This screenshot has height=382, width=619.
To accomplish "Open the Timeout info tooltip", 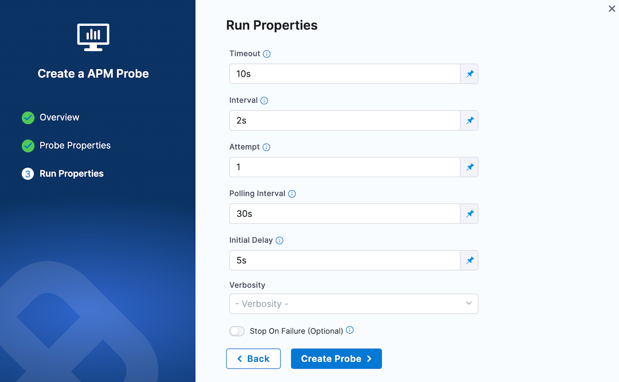I will [x=266, y=54].
